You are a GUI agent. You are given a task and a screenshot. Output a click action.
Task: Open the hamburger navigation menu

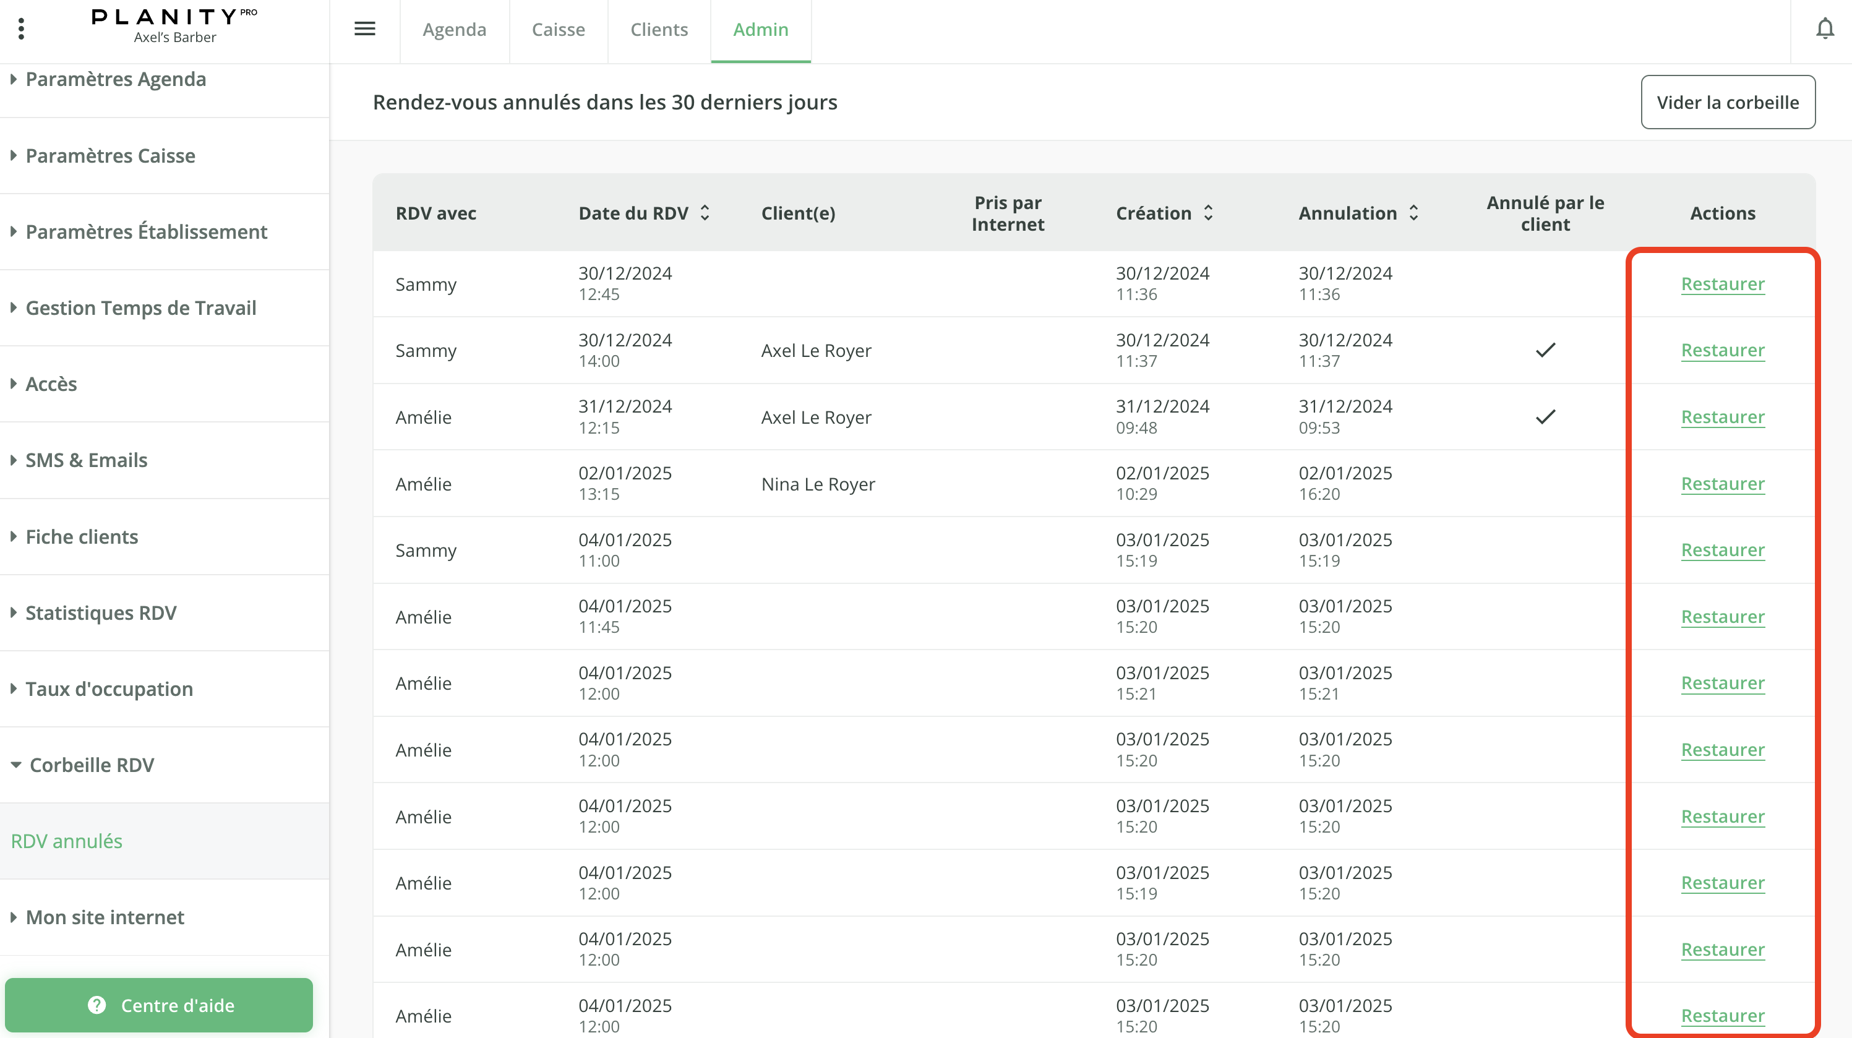pos(364,28)
